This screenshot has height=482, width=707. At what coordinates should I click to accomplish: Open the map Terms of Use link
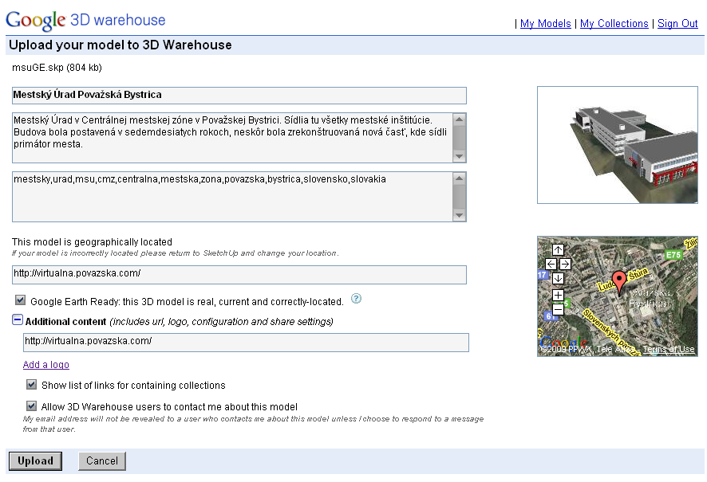(x=669, y=349)
